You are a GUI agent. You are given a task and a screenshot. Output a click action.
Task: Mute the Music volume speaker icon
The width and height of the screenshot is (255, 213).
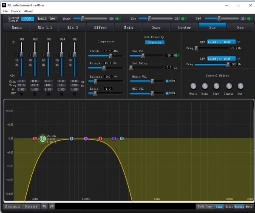(118, 19)
